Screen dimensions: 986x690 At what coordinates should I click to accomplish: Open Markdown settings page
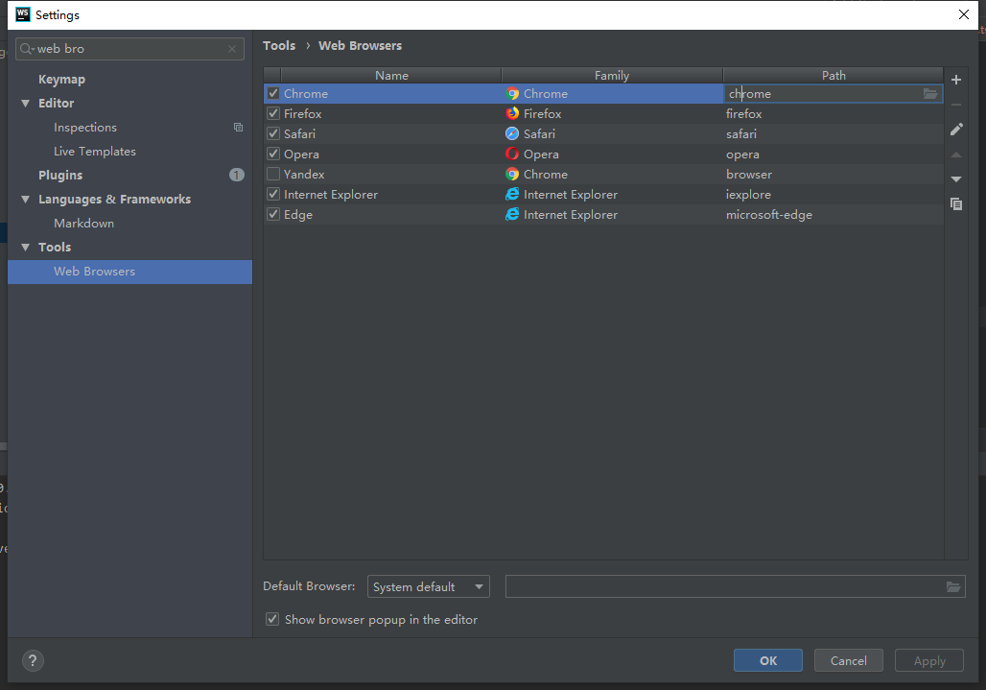click(x=83, y=224)
